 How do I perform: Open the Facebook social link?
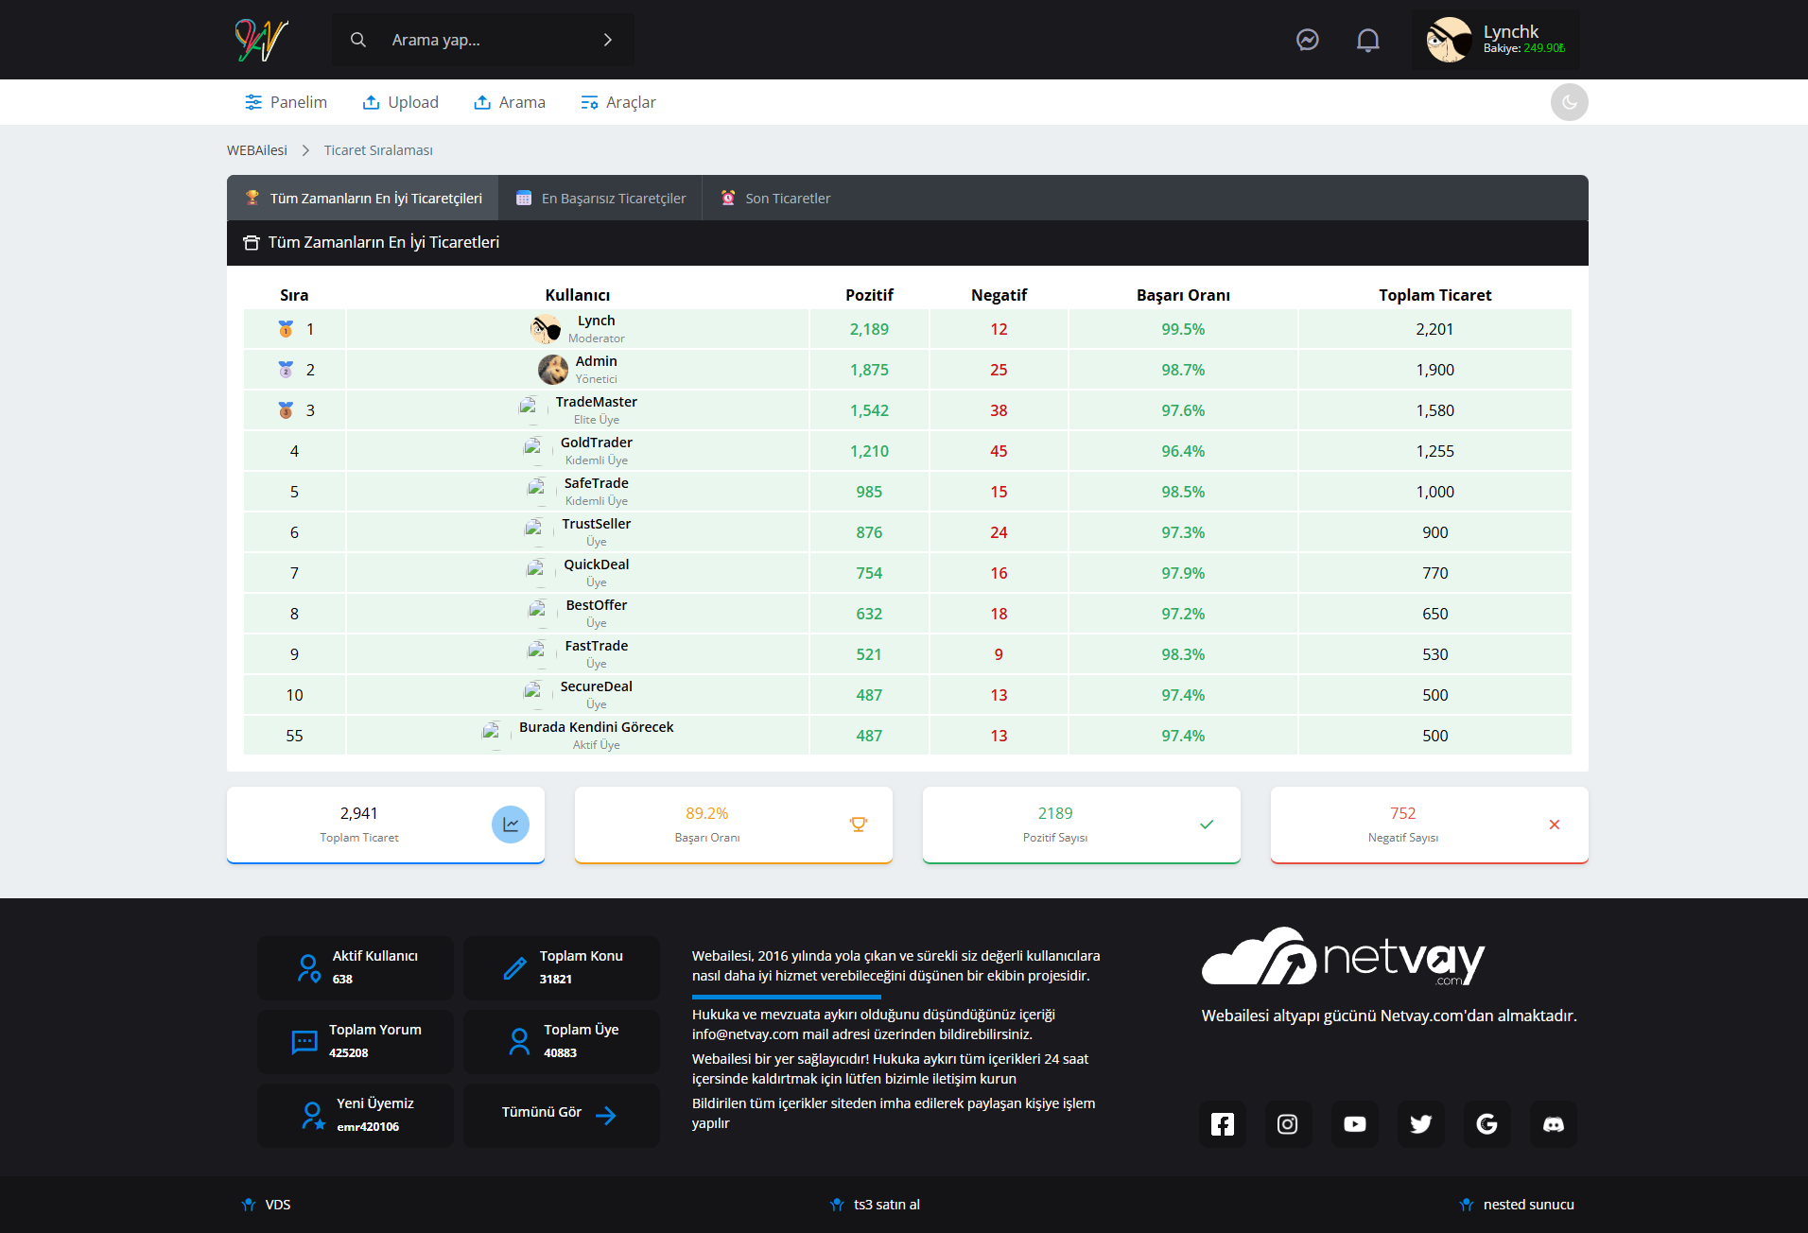(x=1223, y=1124)
